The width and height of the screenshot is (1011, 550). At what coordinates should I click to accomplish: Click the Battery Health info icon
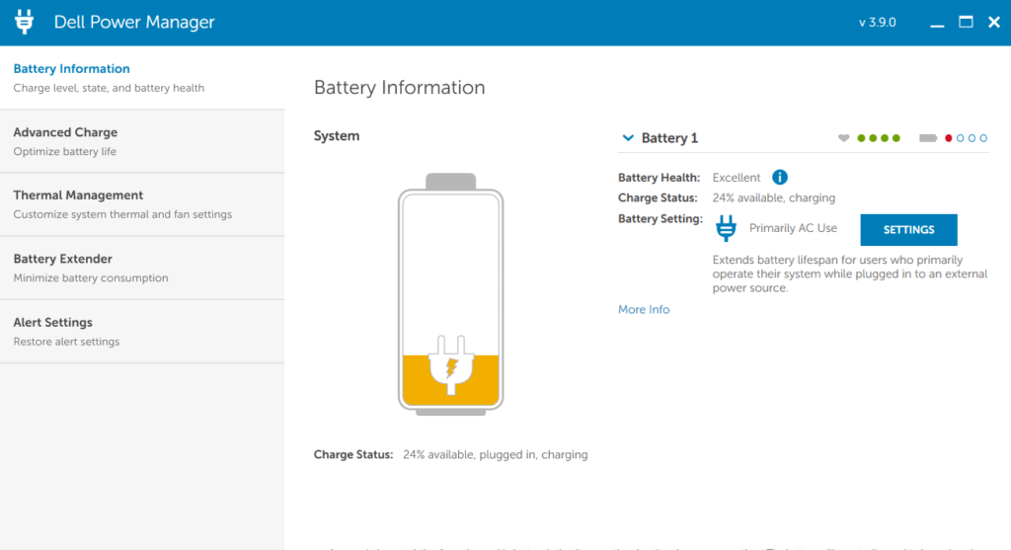[779, 178]
